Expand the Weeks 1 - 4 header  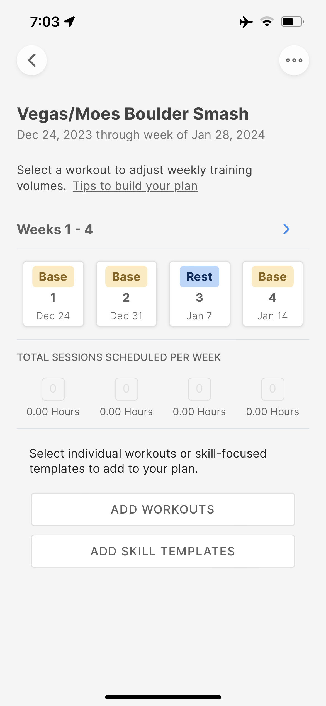pyautogui.click(x=55, y=229)
